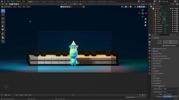
Task: Open the Edit menu
Action: 8,1
